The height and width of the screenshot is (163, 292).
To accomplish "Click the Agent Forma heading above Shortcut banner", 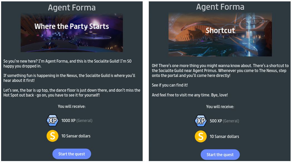I will pos(220,7).
